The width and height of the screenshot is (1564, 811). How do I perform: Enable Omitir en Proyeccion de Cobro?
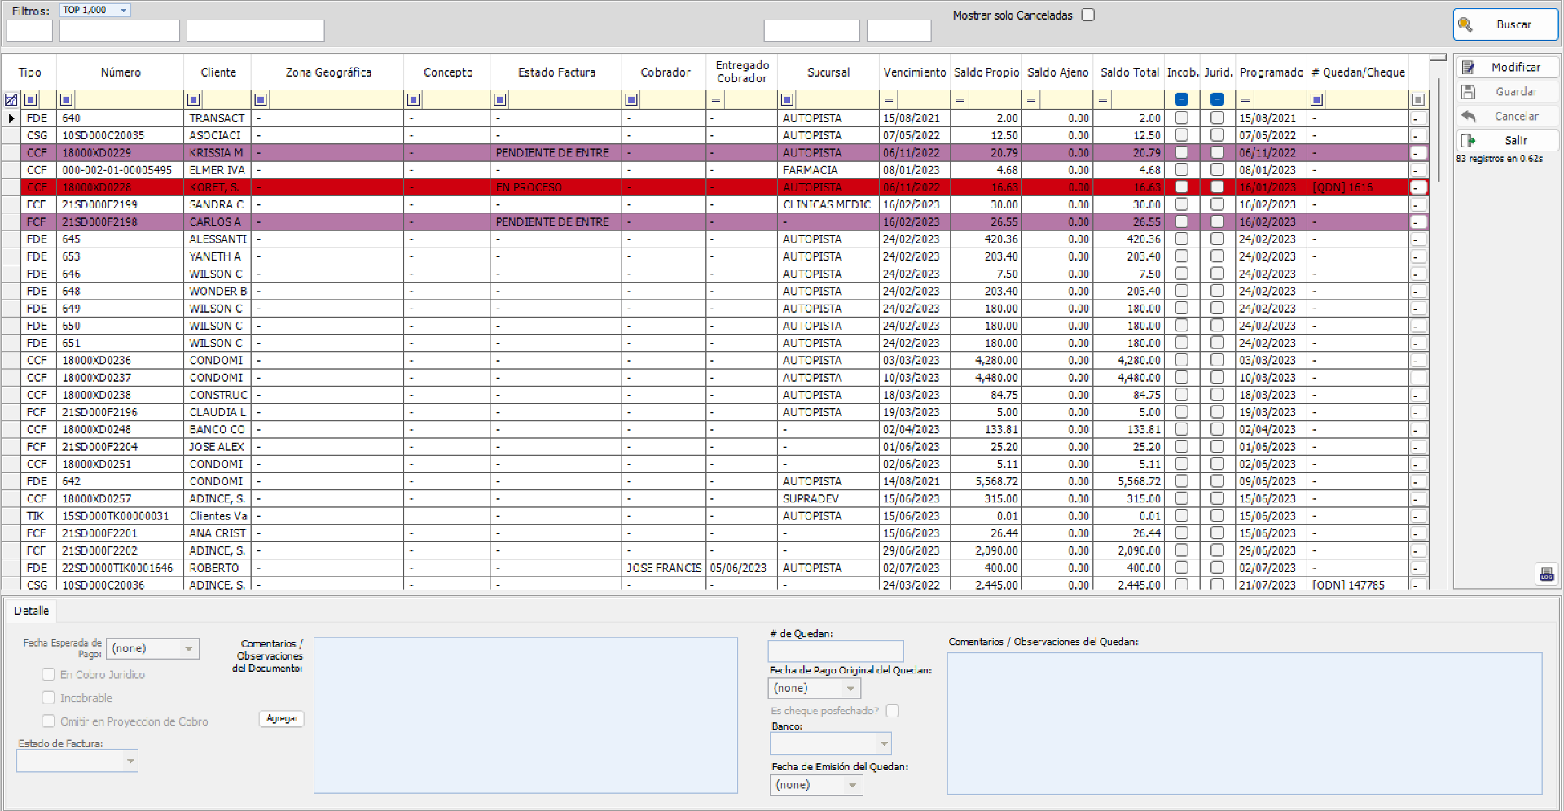48,721
